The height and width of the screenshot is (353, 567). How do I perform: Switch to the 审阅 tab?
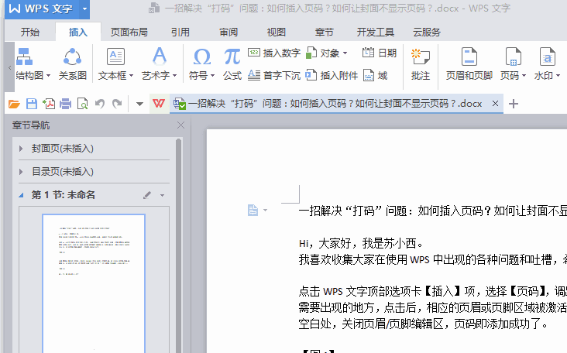pyautogui.click(x=229, y=33)
